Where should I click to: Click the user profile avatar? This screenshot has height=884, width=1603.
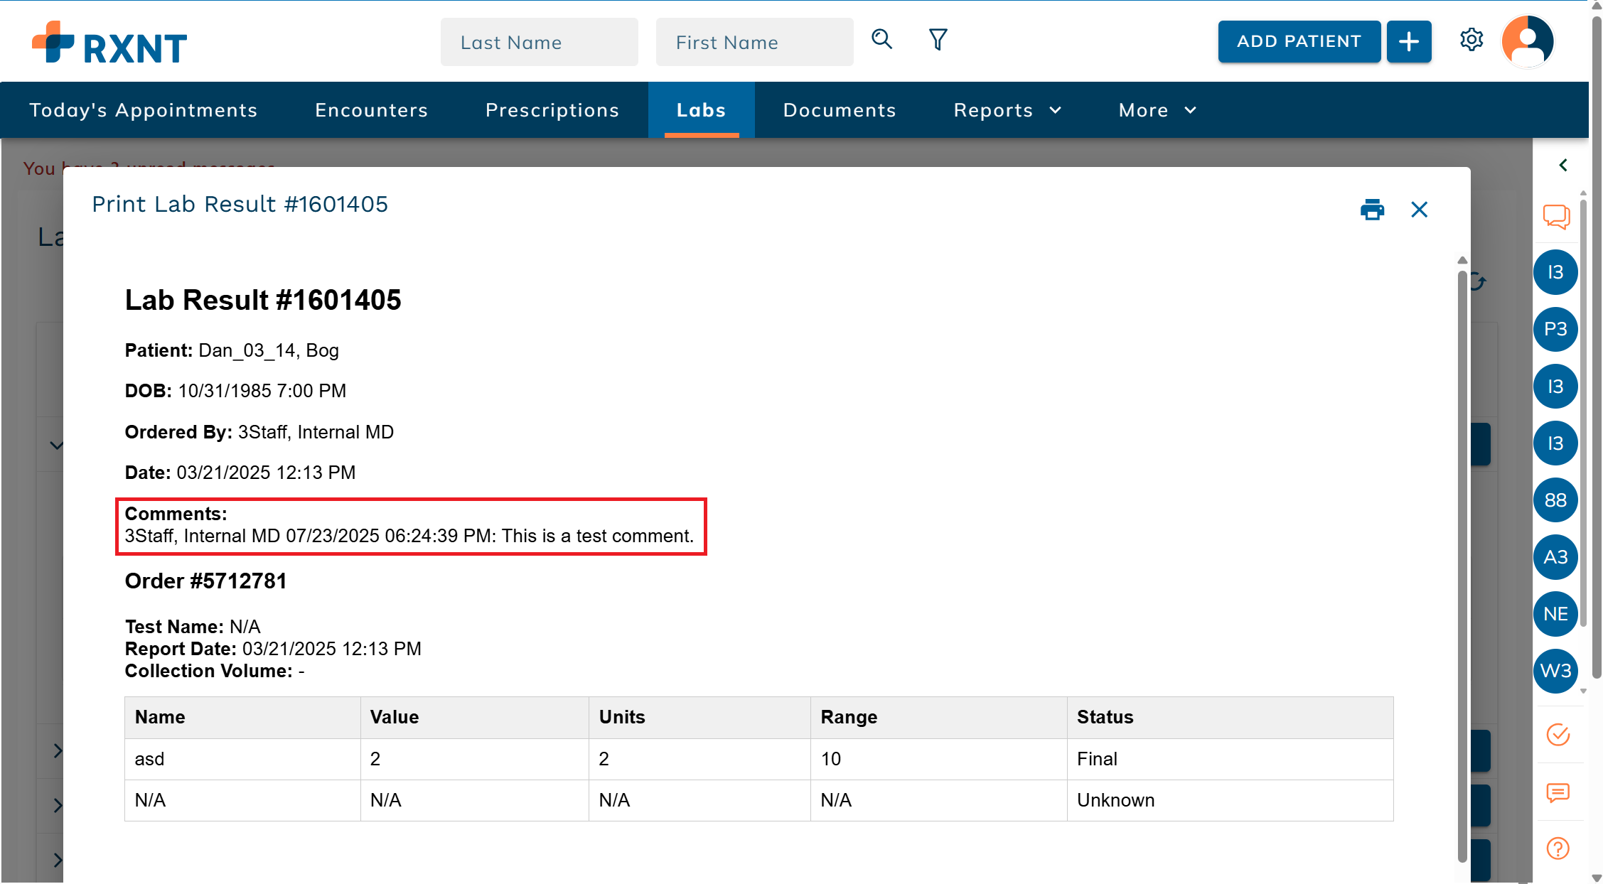click(x=1527, y=41)
